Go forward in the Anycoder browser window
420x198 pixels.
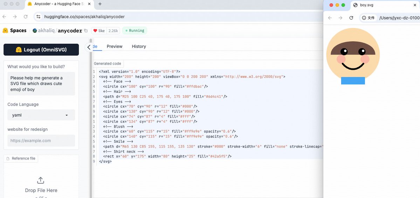15,16
